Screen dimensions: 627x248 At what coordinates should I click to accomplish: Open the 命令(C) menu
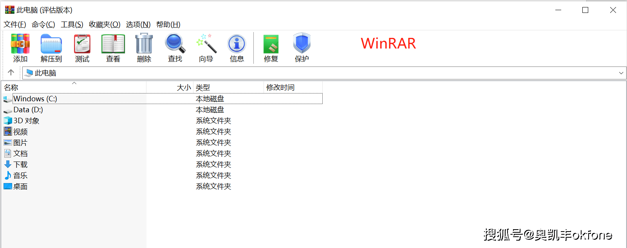tap(43, 25)
